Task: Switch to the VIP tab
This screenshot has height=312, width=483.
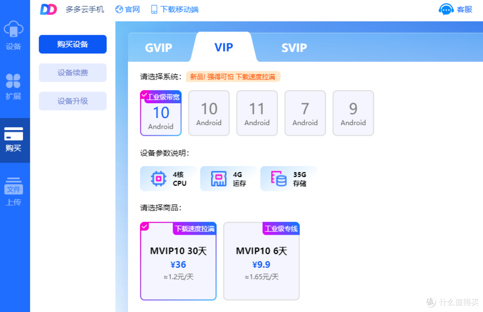Action: click(224, 47)
